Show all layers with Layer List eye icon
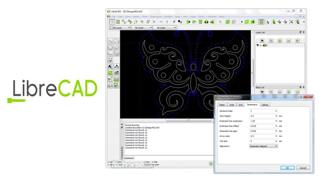 tap(262, 41)
